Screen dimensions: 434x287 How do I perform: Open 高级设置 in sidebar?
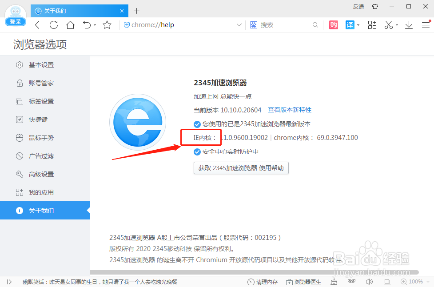pos(45,174)
